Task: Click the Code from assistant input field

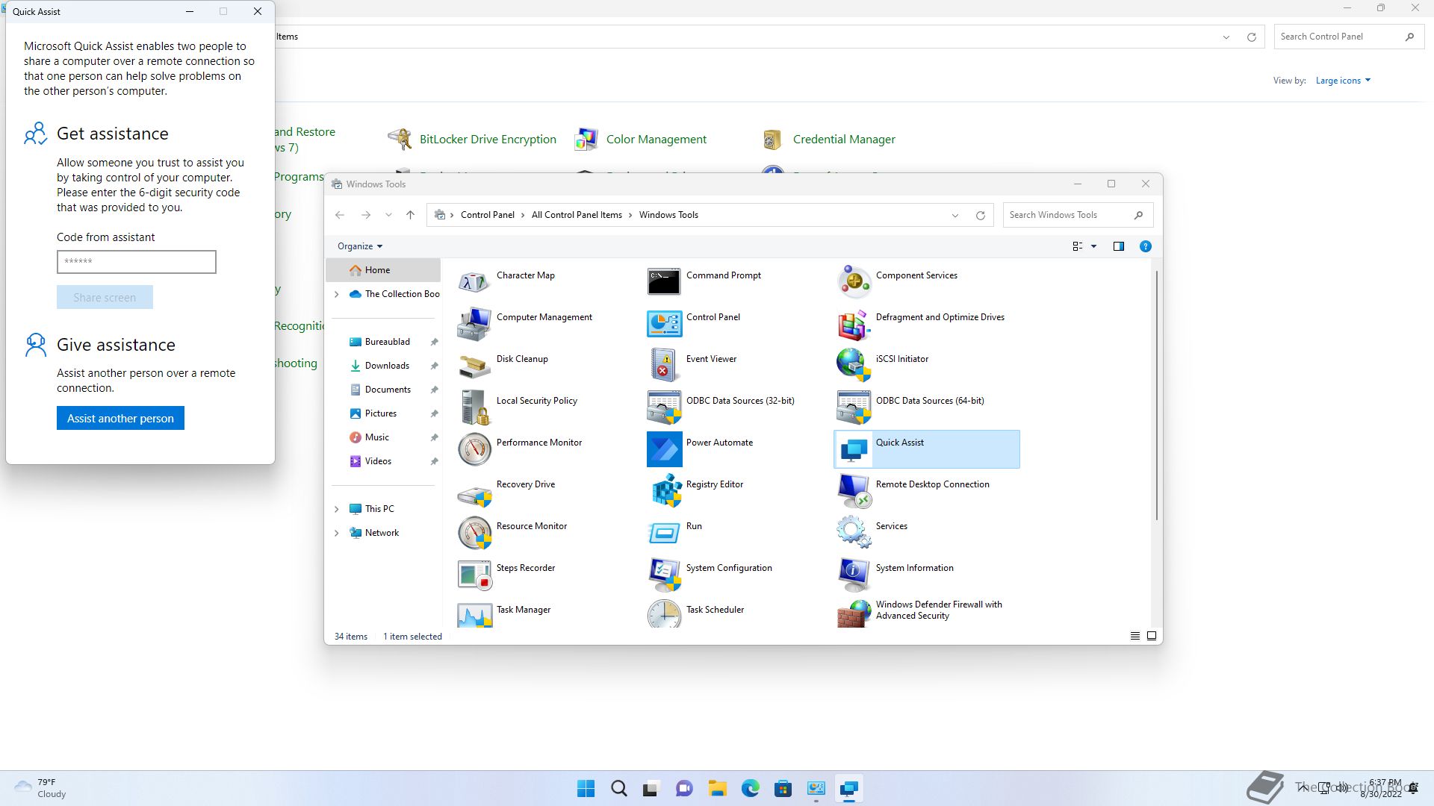Action: (x=137, y=262)
